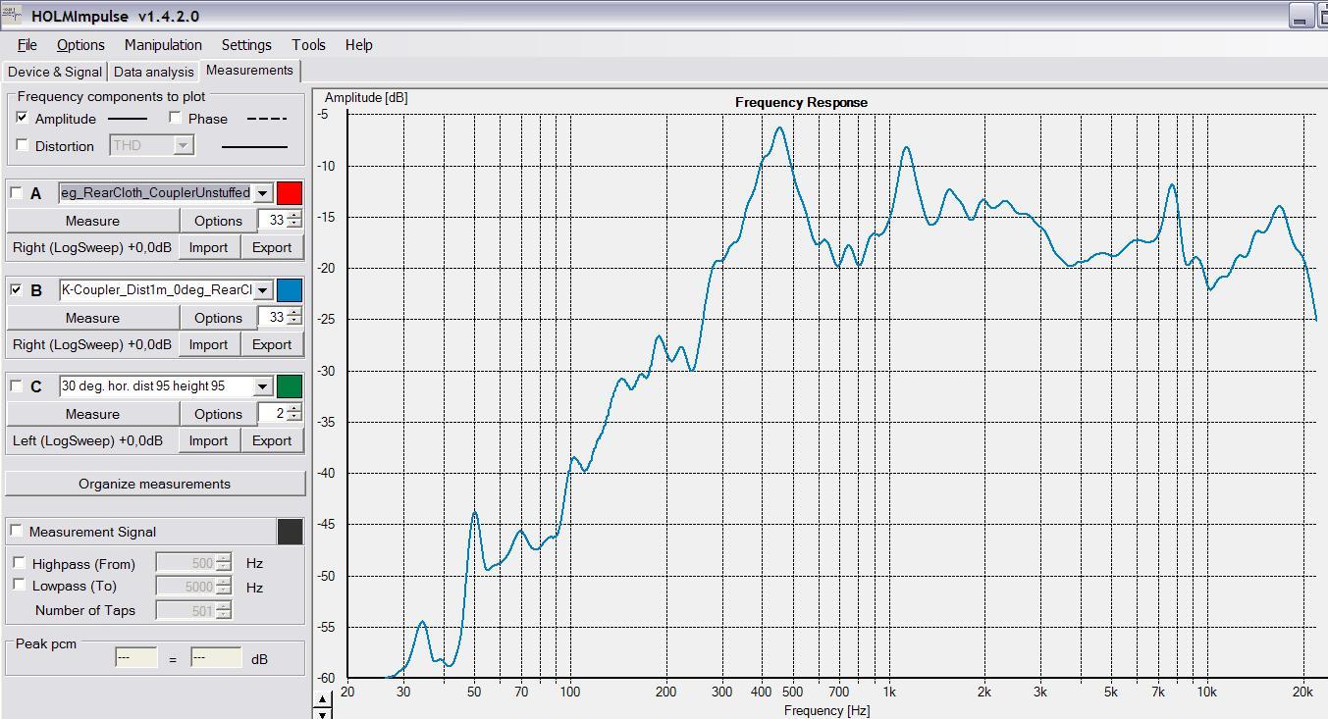1328x719 pixels.
Task: Open Options for slot A
Action: (218, 221)
